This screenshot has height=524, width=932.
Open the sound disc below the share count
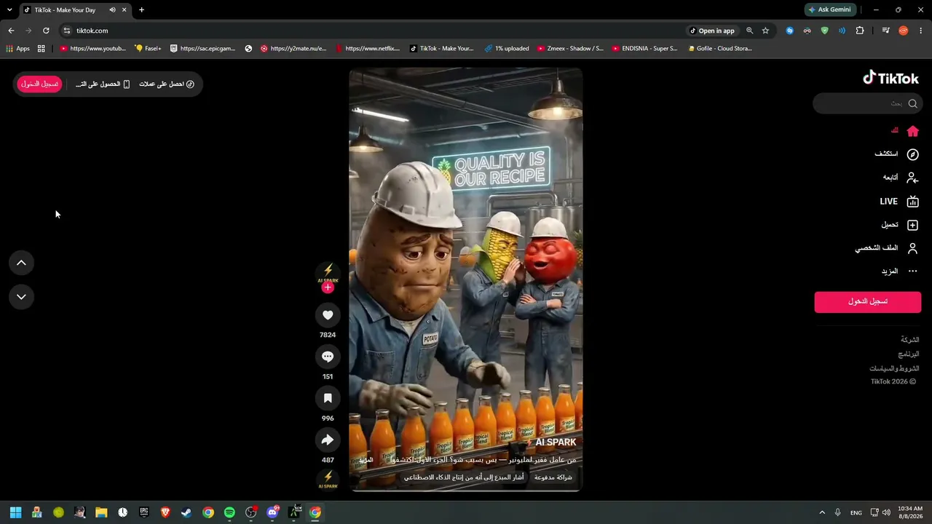[328, 479]
